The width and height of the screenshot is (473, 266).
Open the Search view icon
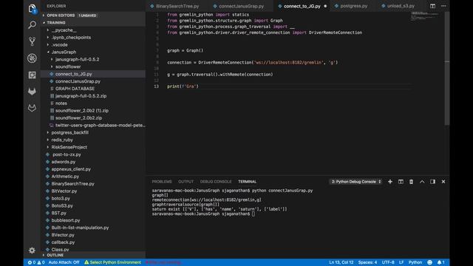coord(32,24)
